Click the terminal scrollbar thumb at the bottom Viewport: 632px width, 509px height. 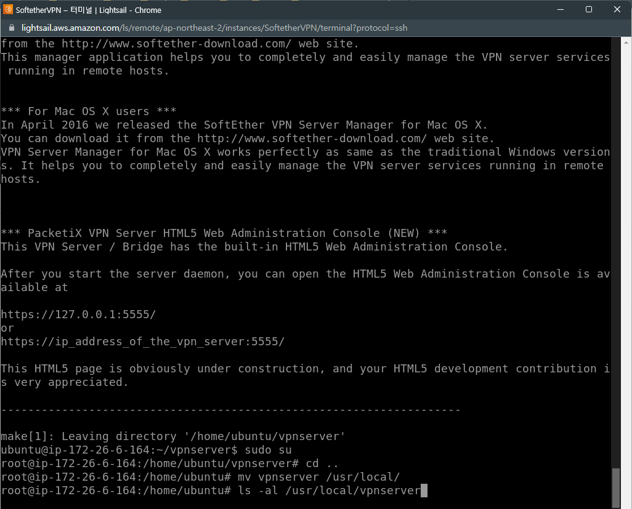615,487
